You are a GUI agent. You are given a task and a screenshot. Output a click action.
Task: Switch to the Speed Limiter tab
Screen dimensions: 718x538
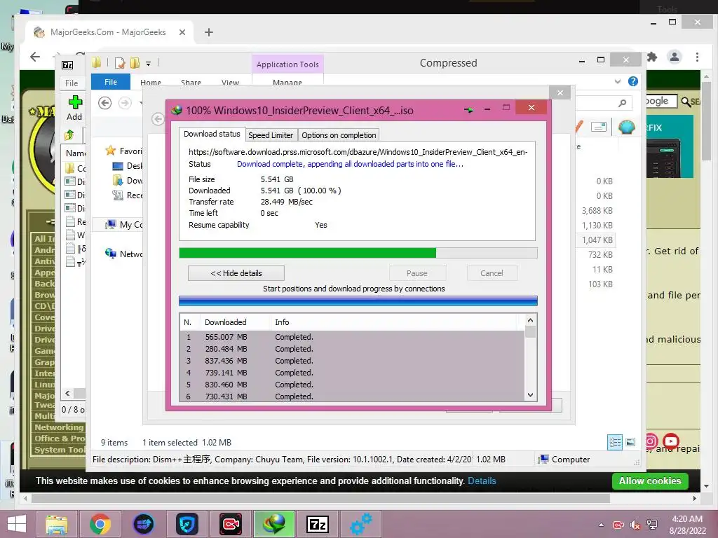(271, 135)
